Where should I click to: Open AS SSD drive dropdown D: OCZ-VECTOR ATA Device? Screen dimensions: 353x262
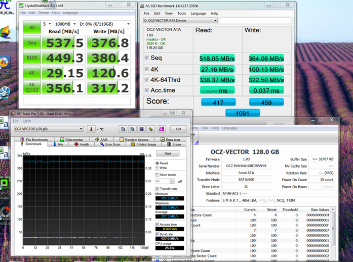click(180, 20)
